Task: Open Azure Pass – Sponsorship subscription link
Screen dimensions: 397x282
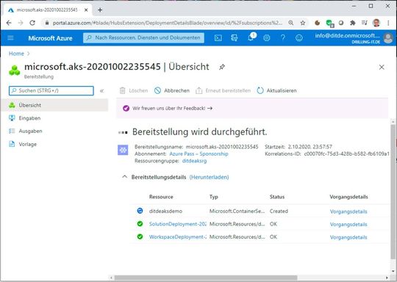Action: (198, 153)
